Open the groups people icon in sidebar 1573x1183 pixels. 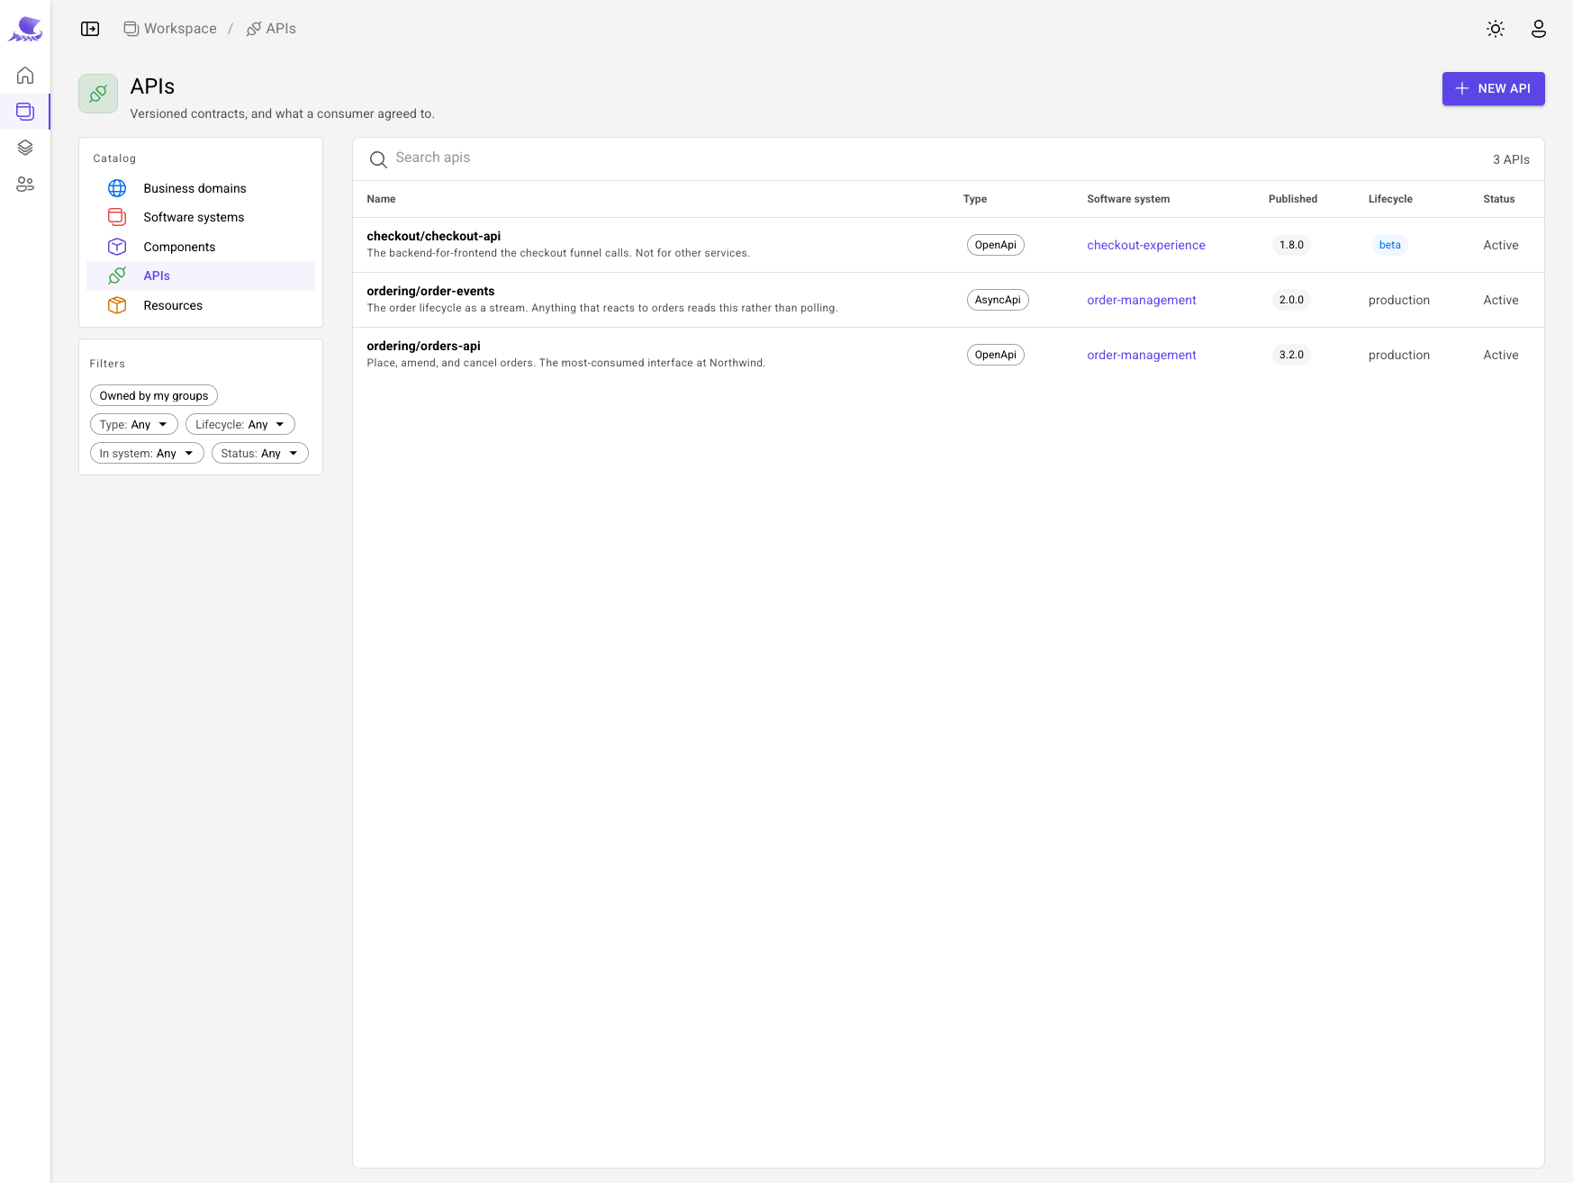pos(25,185)
